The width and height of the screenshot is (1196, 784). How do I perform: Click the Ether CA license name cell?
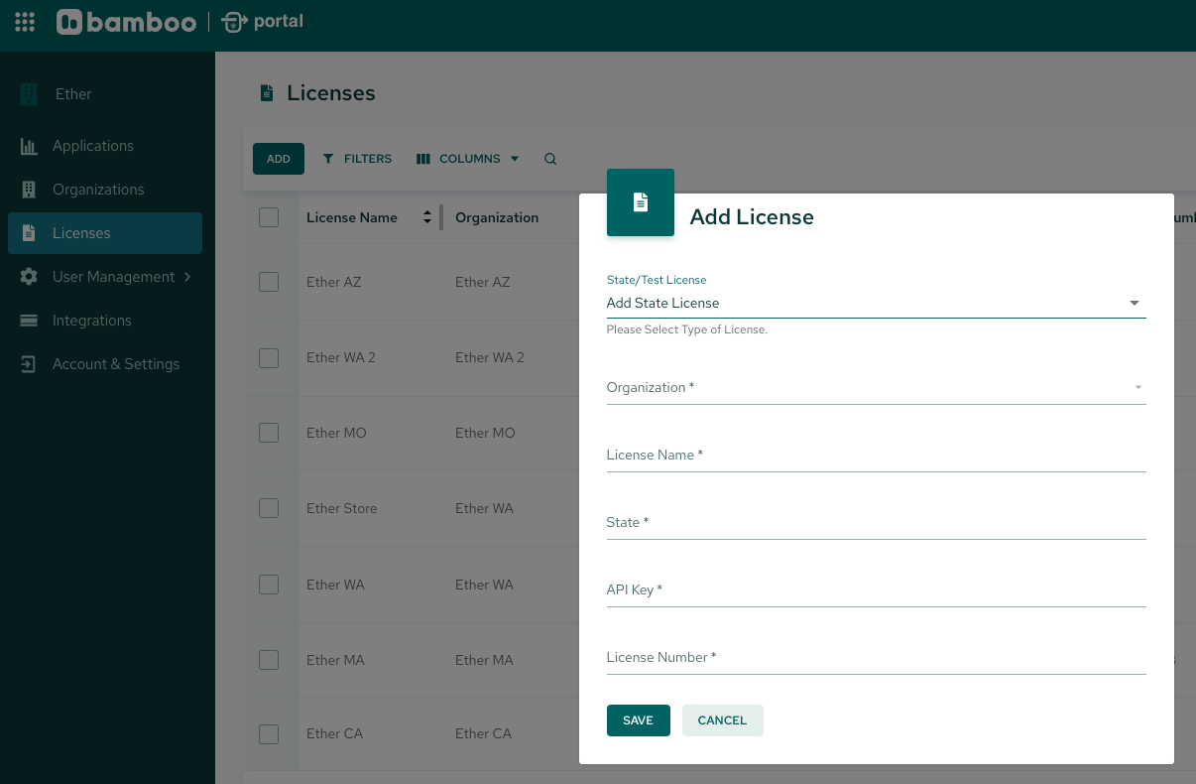[x=335, y=733]
